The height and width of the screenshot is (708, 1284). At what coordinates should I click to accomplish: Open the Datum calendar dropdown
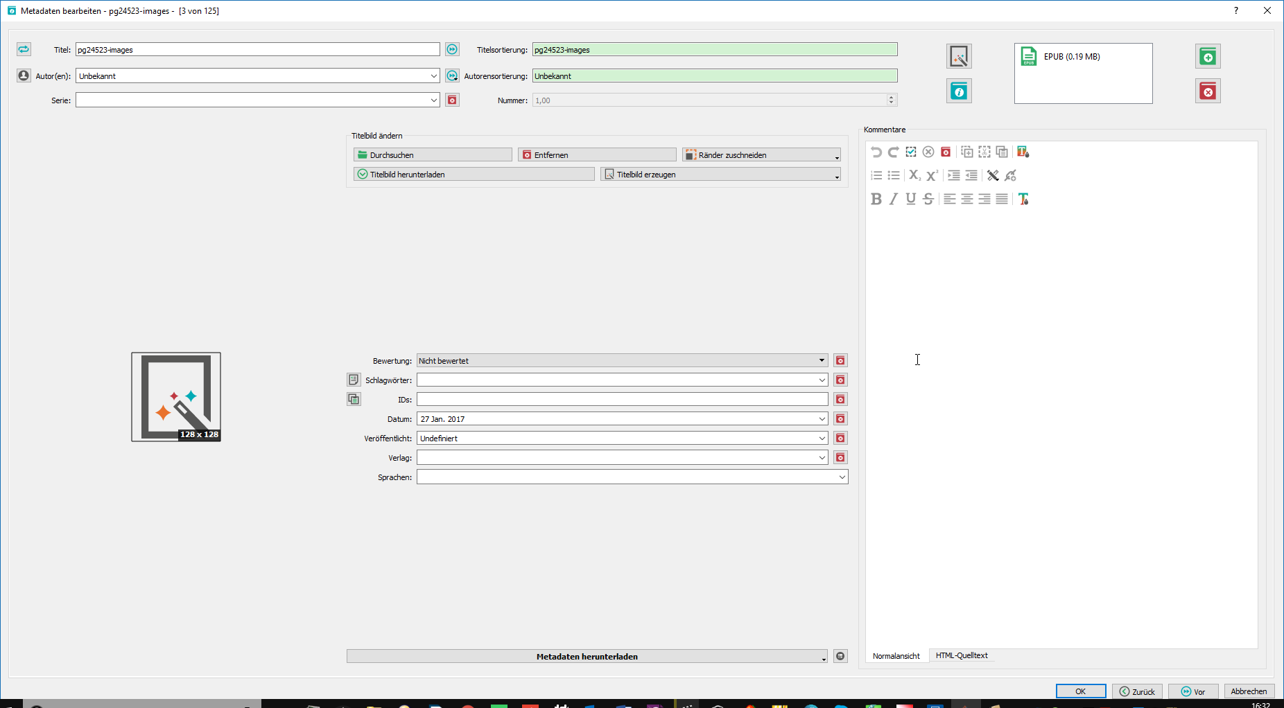pyautogui.click(x=822, y=418)
